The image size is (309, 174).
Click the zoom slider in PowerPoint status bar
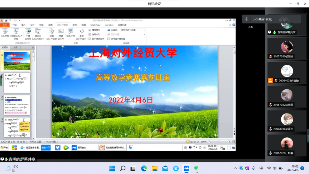[219, 142]
